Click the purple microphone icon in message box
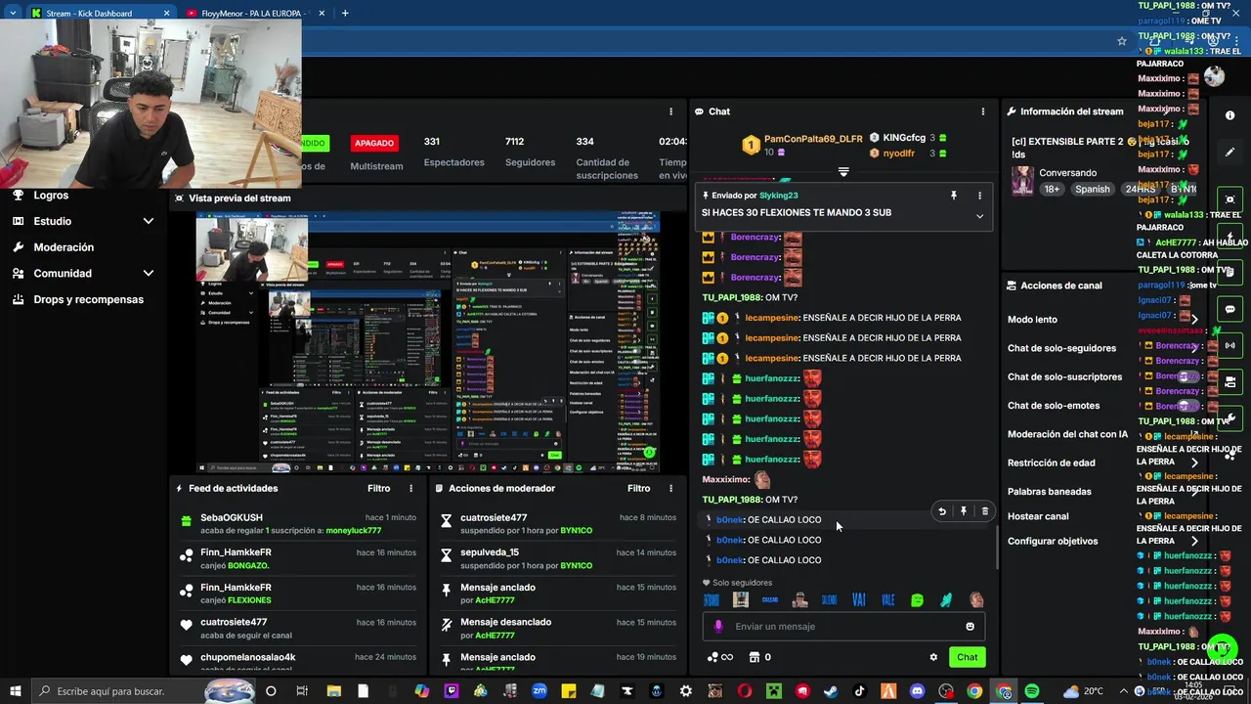Screen dimensions: 1251x704 pos(718,627)
